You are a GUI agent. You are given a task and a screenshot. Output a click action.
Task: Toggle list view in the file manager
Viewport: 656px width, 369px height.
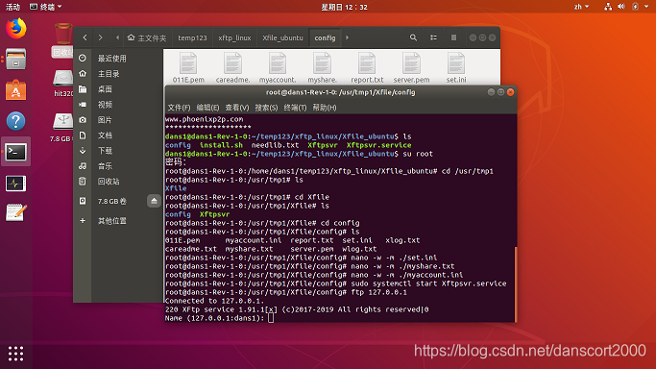tap(433, 37)
